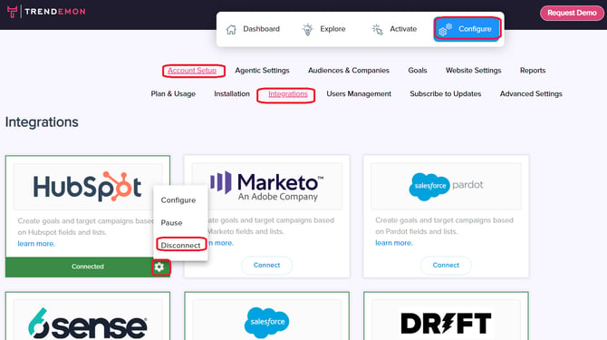Click the Configure gears icon
The height and width of the screenshot is (340, 607).
pyautogui.click(x=445, y=29)
